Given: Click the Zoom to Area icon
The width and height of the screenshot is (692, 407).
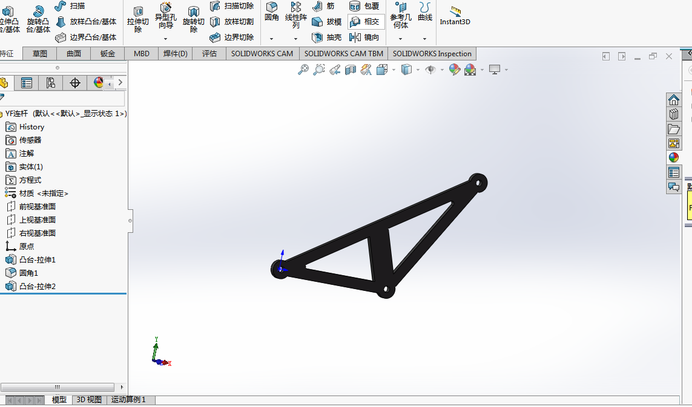Looking at the screenshot, I should pos(318,70).
